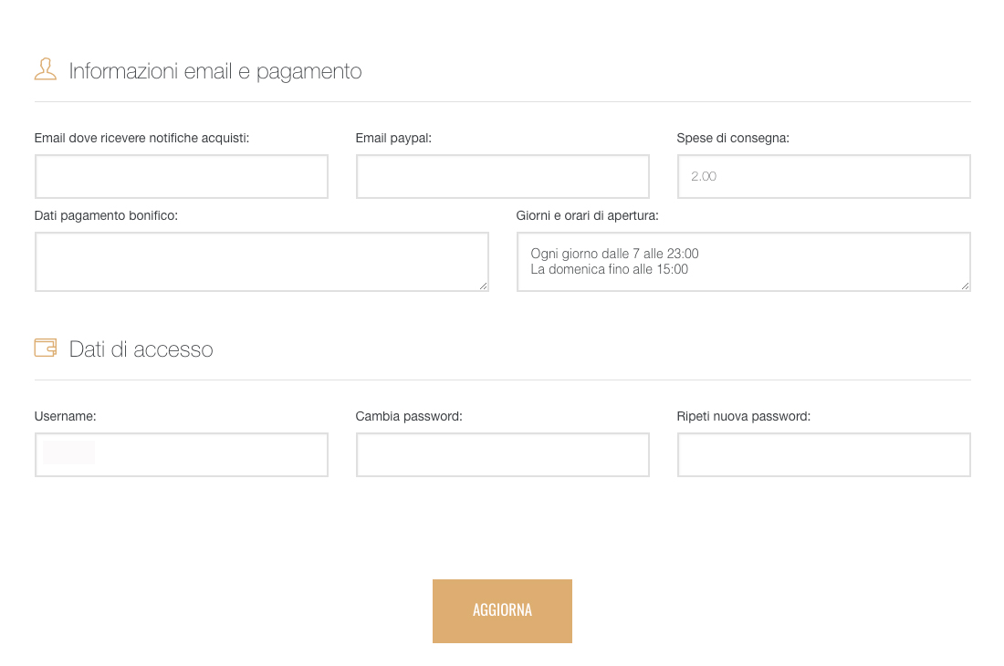Click the wallet icon beside Dati di accesso

[x=46, y=348]
